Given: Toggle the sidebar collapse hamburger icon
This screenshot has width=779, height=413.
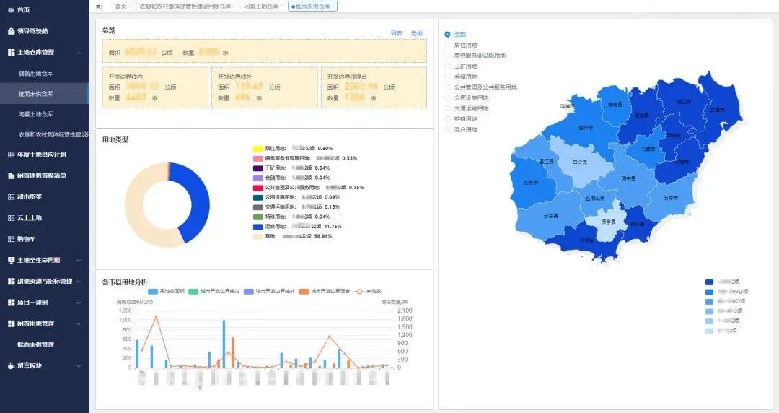Looking at the screenshot, I should 100,6.
